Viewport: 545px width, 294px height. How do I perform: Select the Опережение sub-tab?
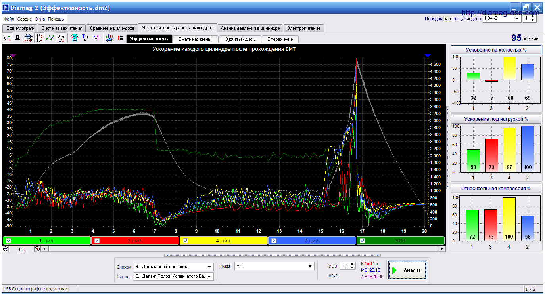[x=280, y=39]
